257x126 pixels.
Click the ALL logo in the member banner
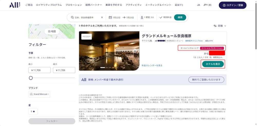coord(84,80)
